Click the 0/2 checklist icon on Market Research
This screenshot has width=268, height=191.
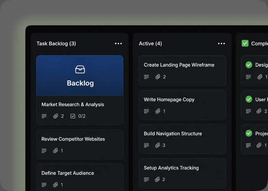click(x=73, y=116)
